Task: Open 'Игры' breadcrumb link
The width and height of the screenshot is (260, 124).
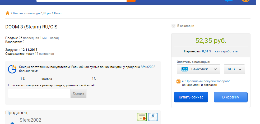Action: click(47, 13)
